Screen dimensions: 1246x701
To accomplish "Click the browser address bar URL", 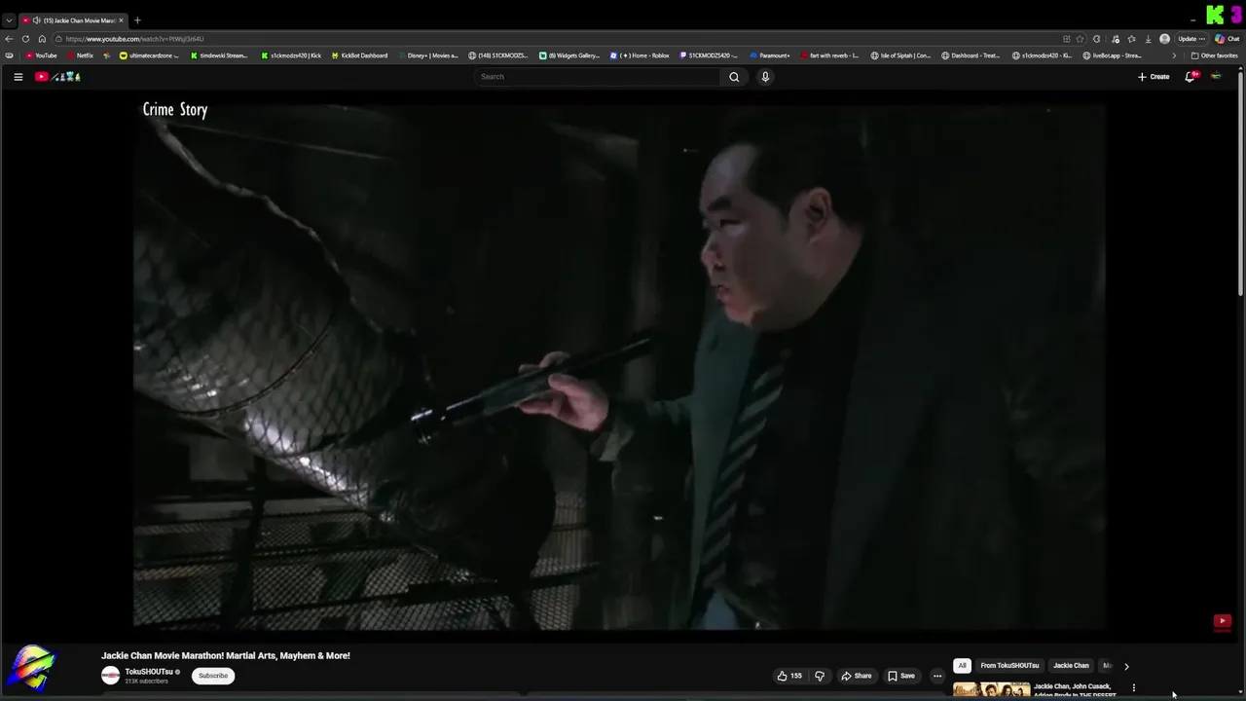I will (x=134, y=39).
